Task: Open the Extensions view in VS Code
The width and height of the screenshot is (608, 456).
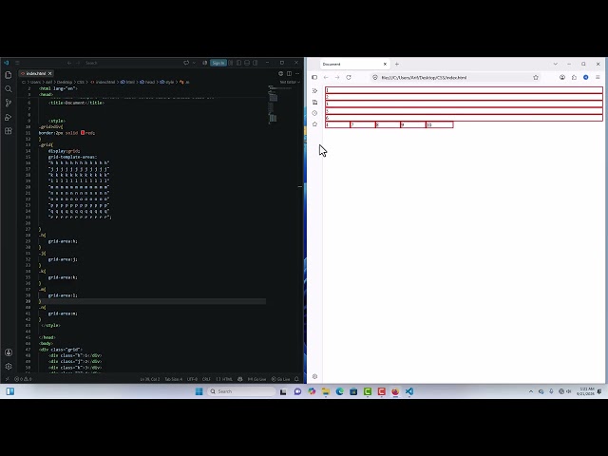Action: point(9,131)
